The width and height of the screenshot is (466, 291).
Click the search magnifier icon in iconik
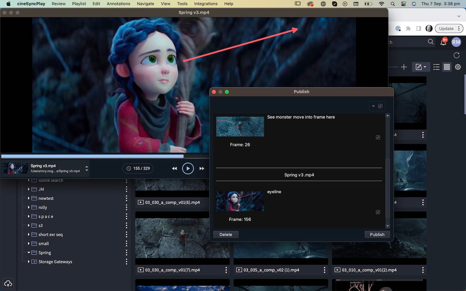tap(431, 42)
